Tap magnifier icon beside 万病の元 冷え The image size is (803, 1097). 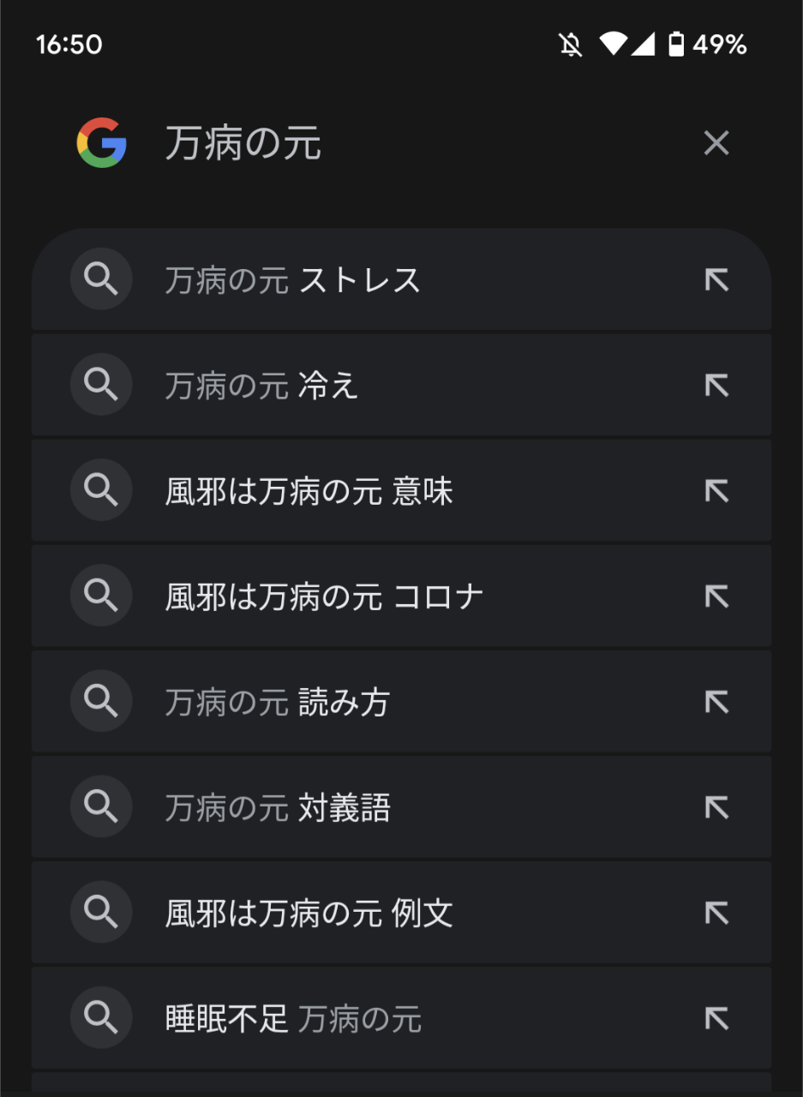pyautogui.click(x=101, y=385)
